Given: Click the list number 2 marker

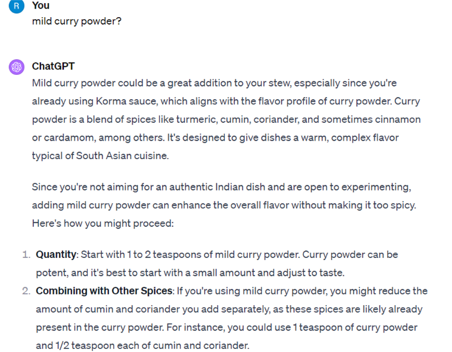Looking at the screenshot, I should (26, 291).
